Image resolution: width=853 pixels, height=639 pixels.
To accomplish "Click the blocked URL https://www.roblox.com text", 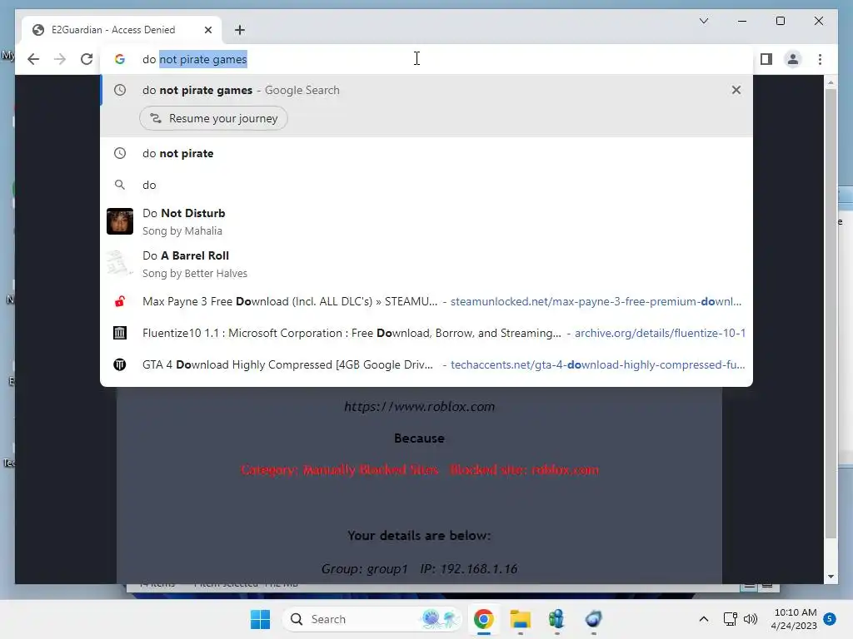I will (420, 406).
